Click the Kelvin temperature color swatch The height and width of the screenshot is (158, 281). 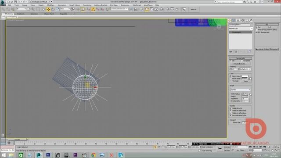pos(250,79)
